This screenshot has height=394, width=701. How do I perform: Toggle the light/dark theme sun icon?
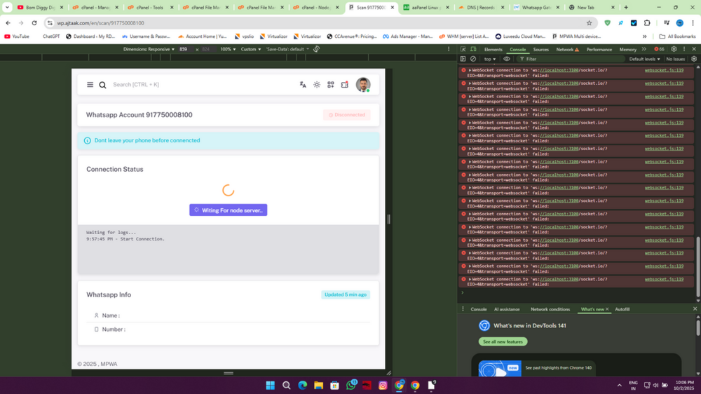pyautogui.click(x=317, y=85)
